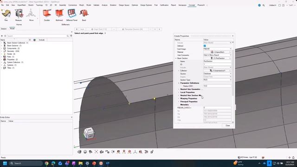The image size is (297, 167).
Task: Close the Create Properties dialog with X
Action: coord(233,36)
